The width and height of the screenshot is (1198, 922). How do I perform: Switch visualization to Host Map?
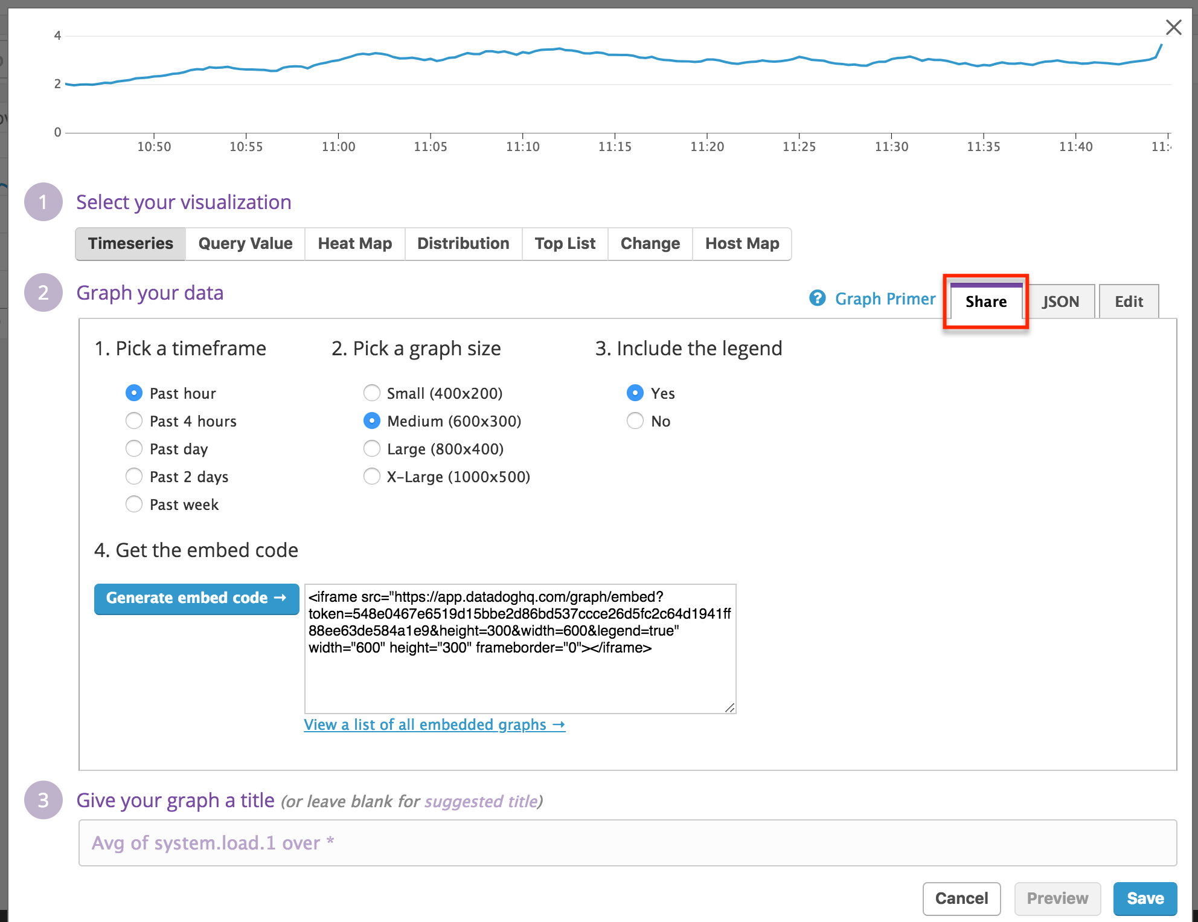coord(742,243)
